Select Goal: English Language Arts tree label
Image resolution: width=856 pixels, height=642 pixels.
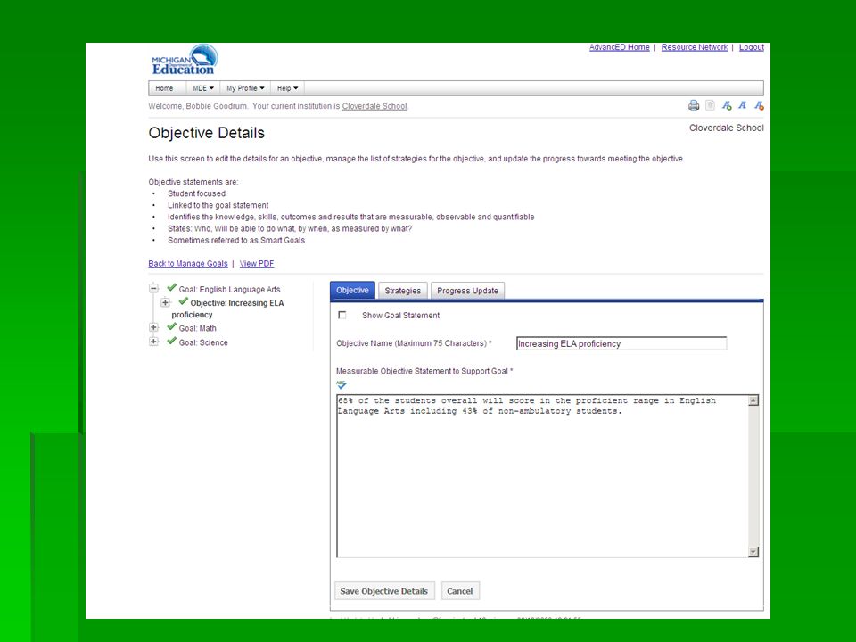pyautogui.click(x=229, y=289)
